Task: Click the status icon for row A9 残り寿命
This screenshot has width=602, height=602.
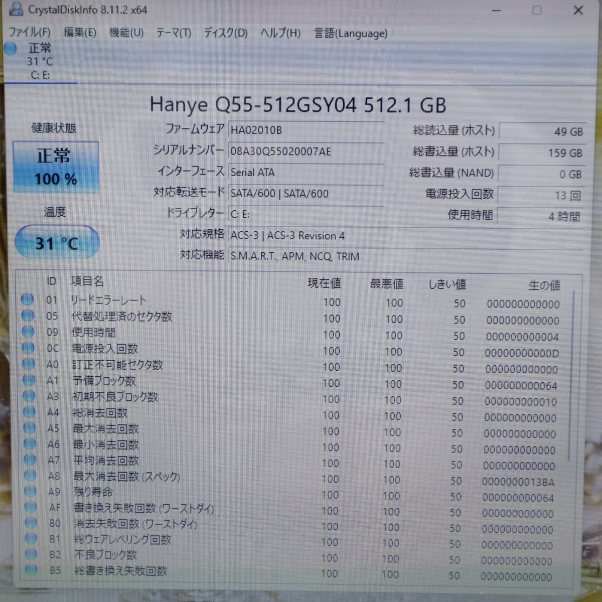Action: click(31, 491)
